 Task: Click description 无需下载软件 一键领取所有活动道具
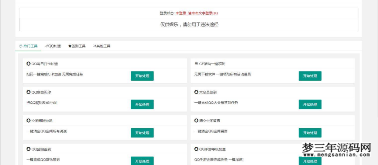pos(223,74)
